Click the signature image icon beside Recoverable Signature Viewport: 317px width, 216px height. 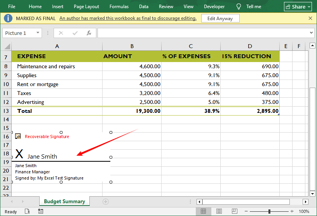18,136
